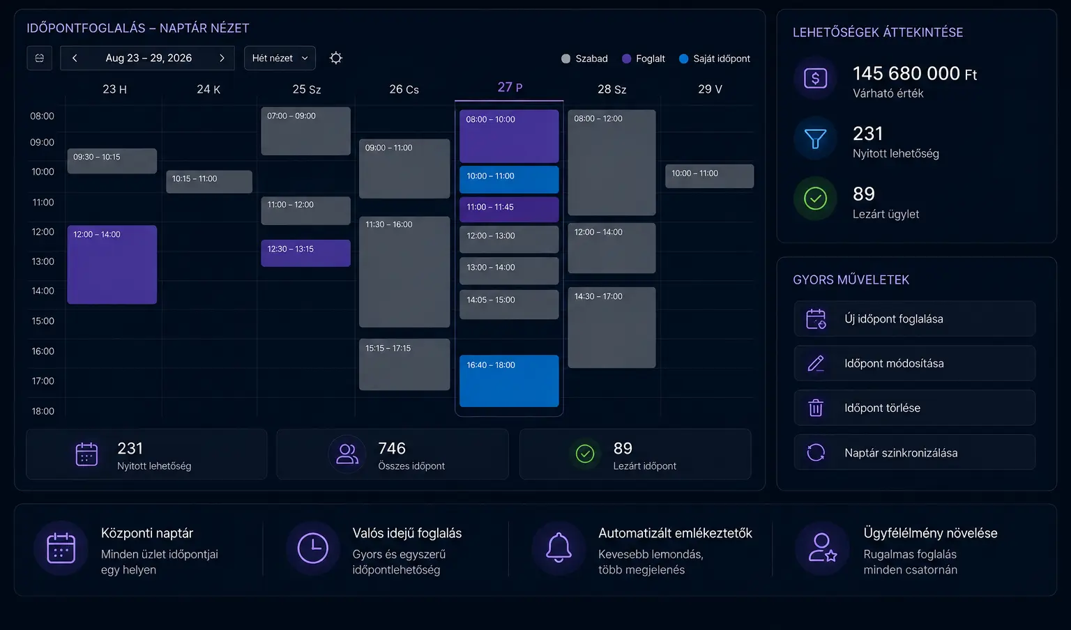This screenshot has width=1071, height=630.
Task: Click the green checkmark beside Lezárt ügylet
Action: pos(815,199)
